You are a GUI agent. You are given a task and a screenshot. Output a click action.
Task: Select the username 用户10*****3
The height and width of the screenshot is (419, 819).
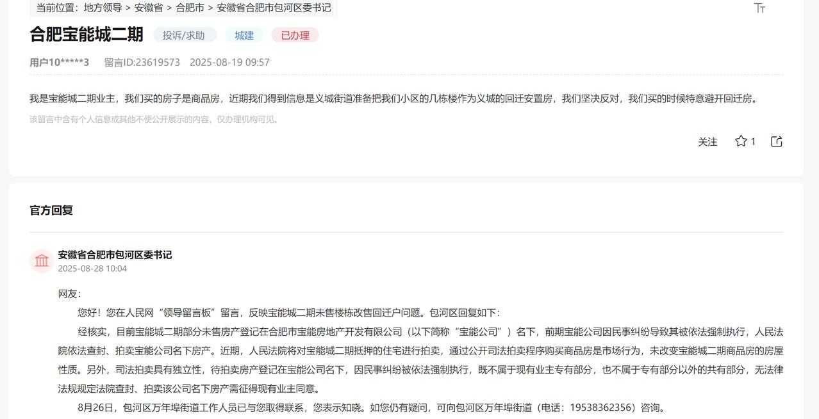click(x=60, y=62)
